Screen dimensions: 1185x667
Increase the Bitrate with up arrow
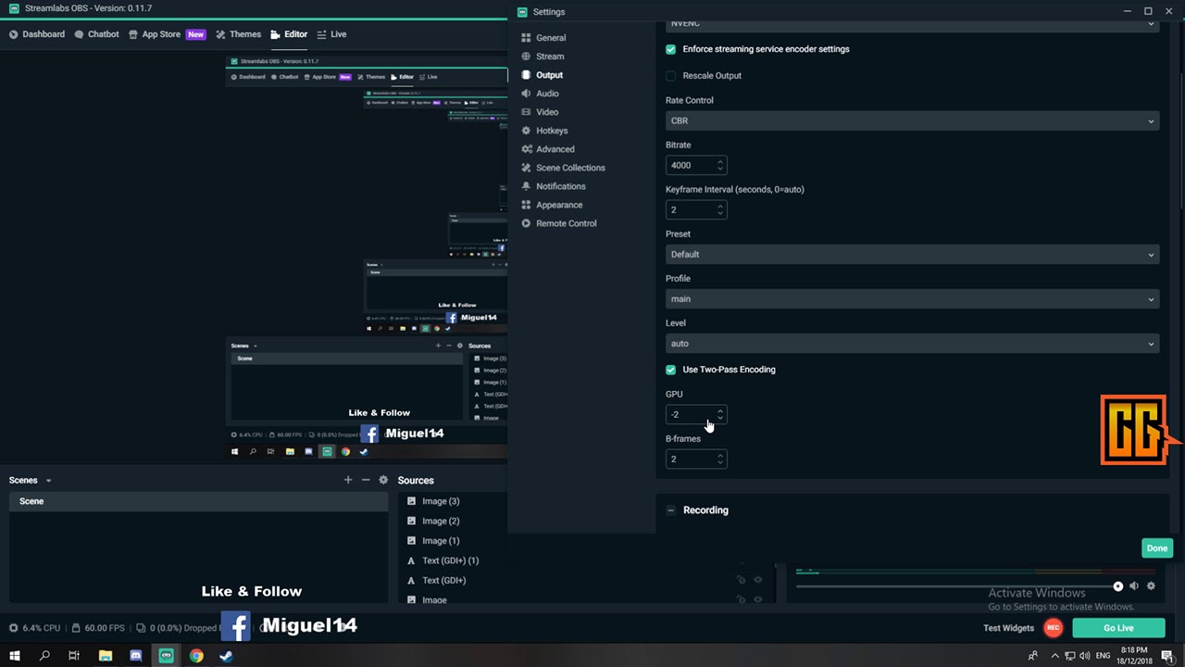[x=720, y=161]
